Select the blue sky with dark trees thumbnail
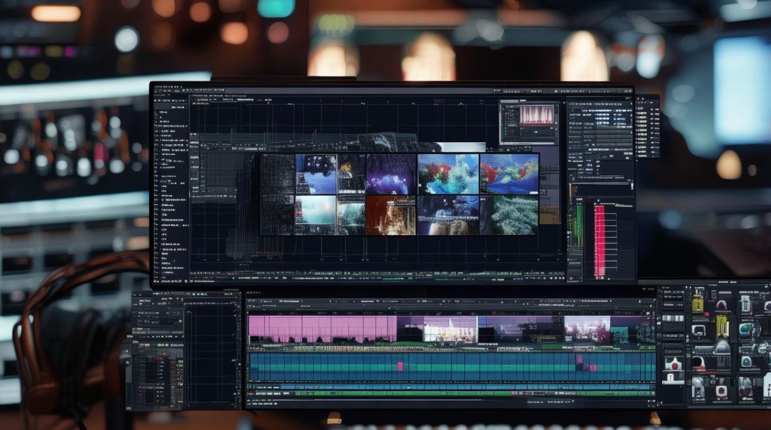 [x=316, y=174]
